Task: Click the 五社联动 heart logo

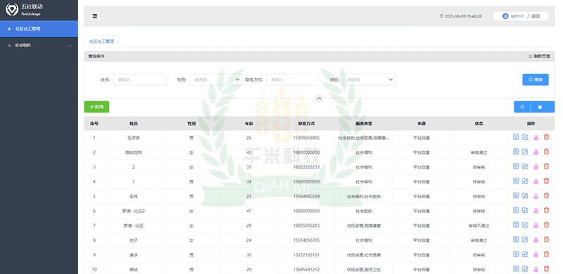Action: pos(12,10)
